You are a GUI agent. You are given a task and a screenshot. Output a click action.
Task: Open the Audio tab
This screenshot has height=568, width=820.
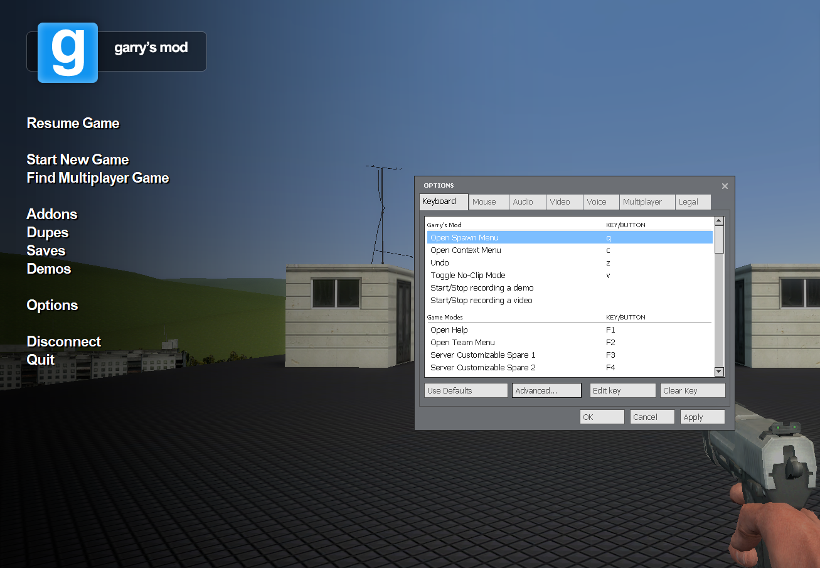pos(528,202)
